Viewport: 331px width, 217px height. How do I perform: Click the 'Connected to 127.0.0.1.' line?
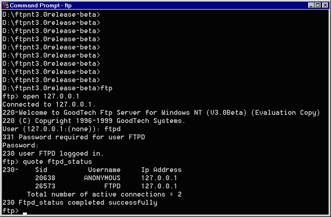click(49, 105)
